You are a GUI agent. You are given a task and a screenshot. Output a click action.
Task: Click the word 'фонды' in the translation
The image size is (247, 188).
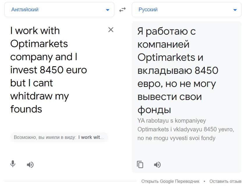coord(154,110)
